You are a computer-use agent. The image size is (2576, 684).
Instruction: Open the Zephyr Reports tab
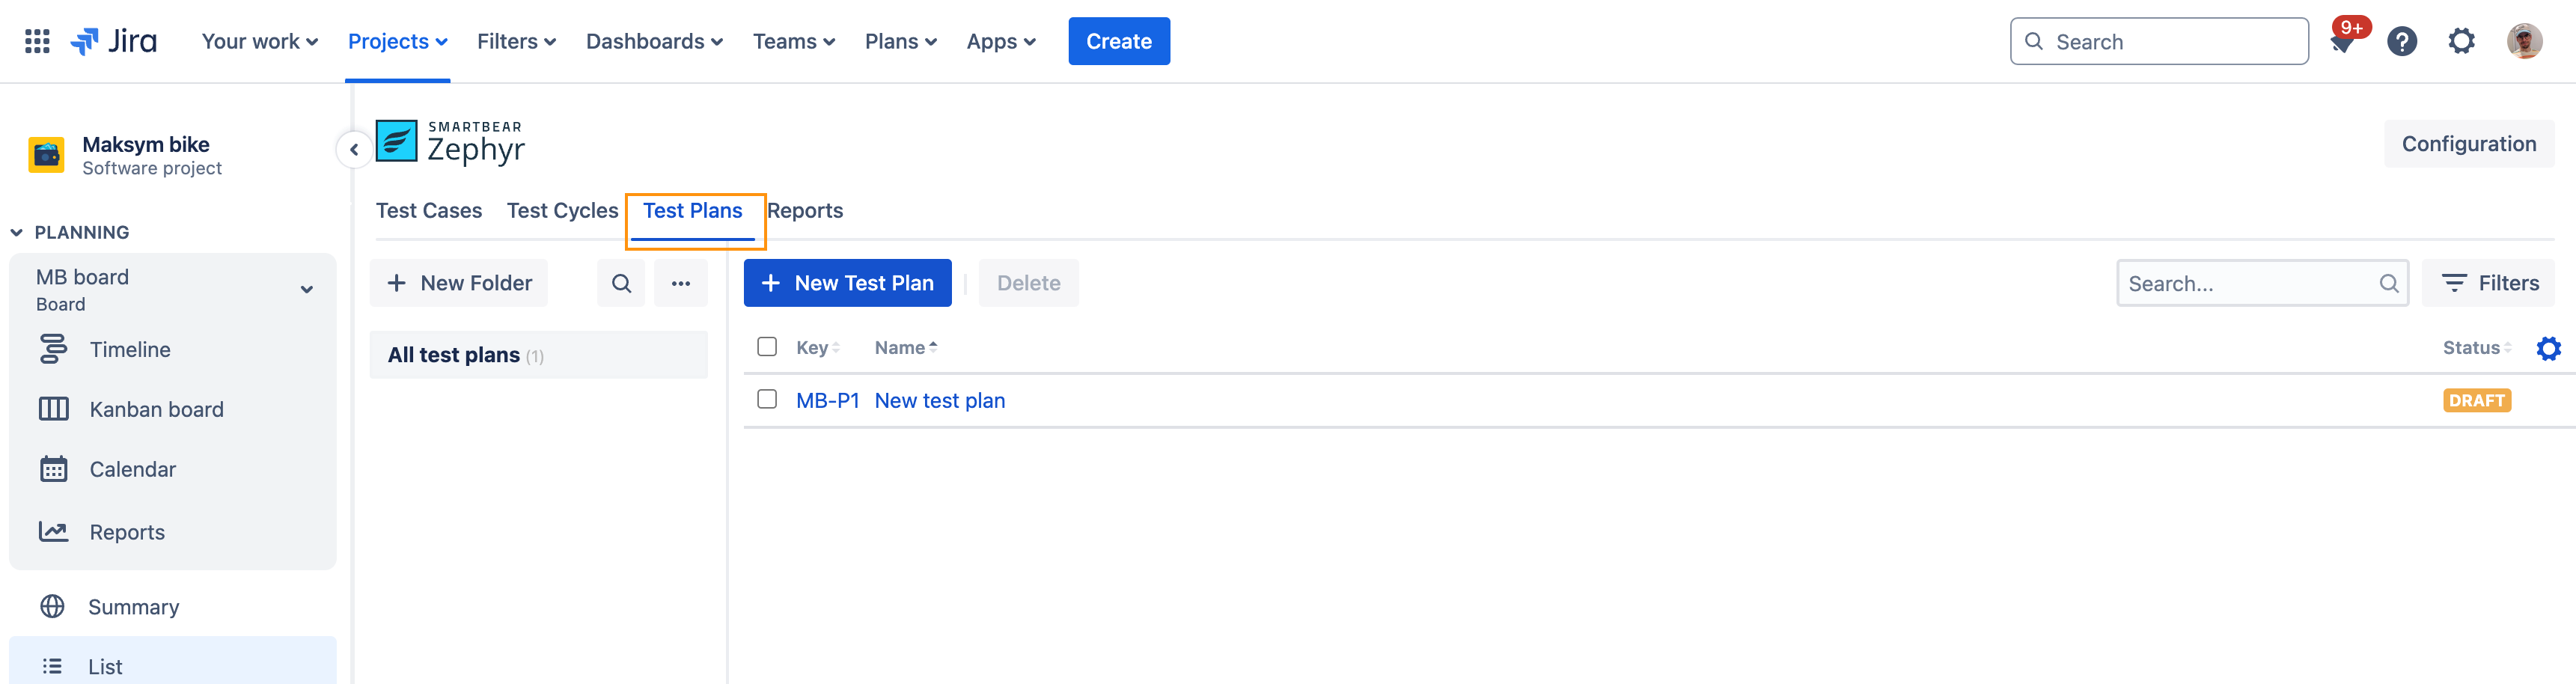point(805,210)
